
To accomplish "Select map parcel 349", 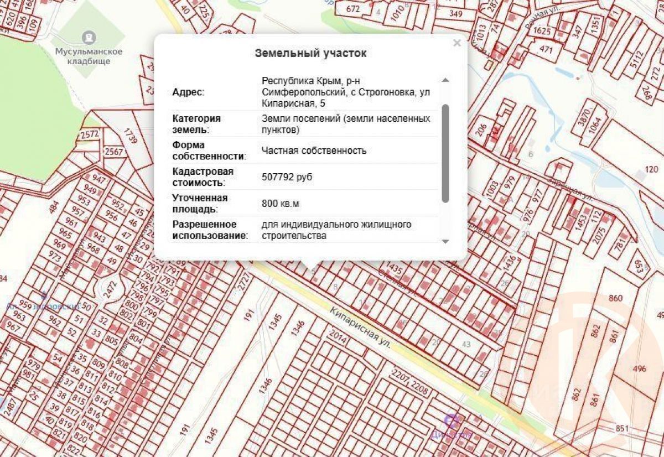I will pos(456,13).
